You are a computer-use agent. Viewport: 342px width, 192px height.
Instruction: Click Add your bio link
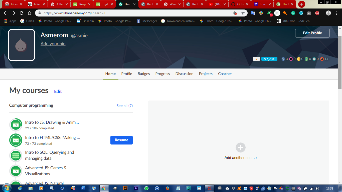(53, 44)
